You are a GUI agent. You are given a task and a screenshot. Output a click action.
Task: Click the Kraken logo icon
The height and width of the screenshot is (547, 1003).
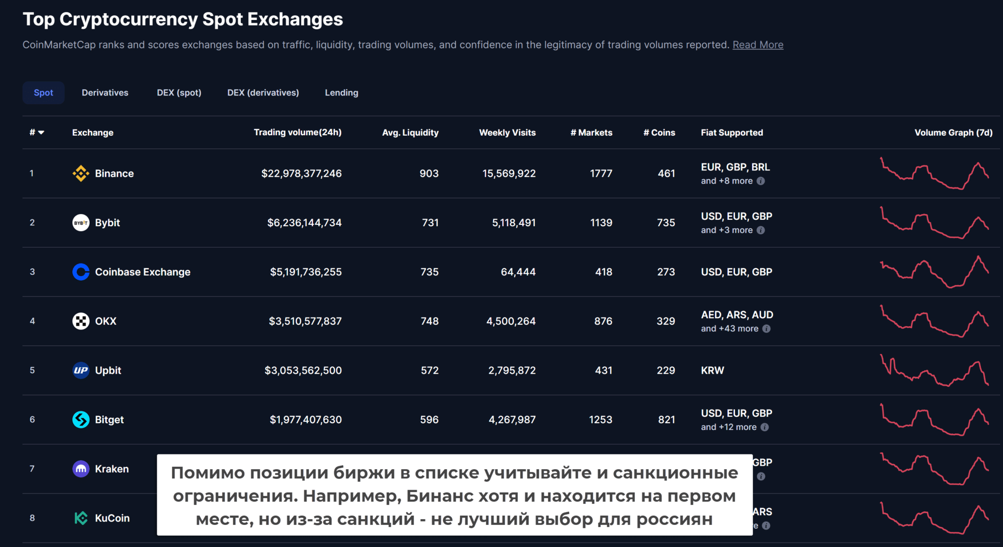tap(81, 469)
